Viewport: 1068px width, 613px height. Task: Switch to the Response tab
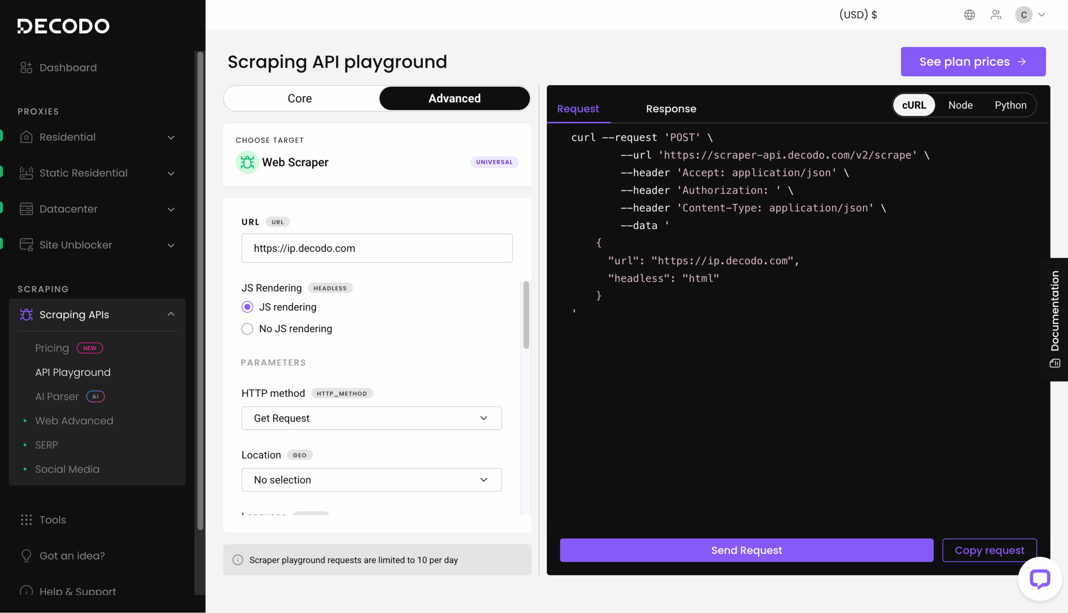pyautogui.click(x=671, y=108)
